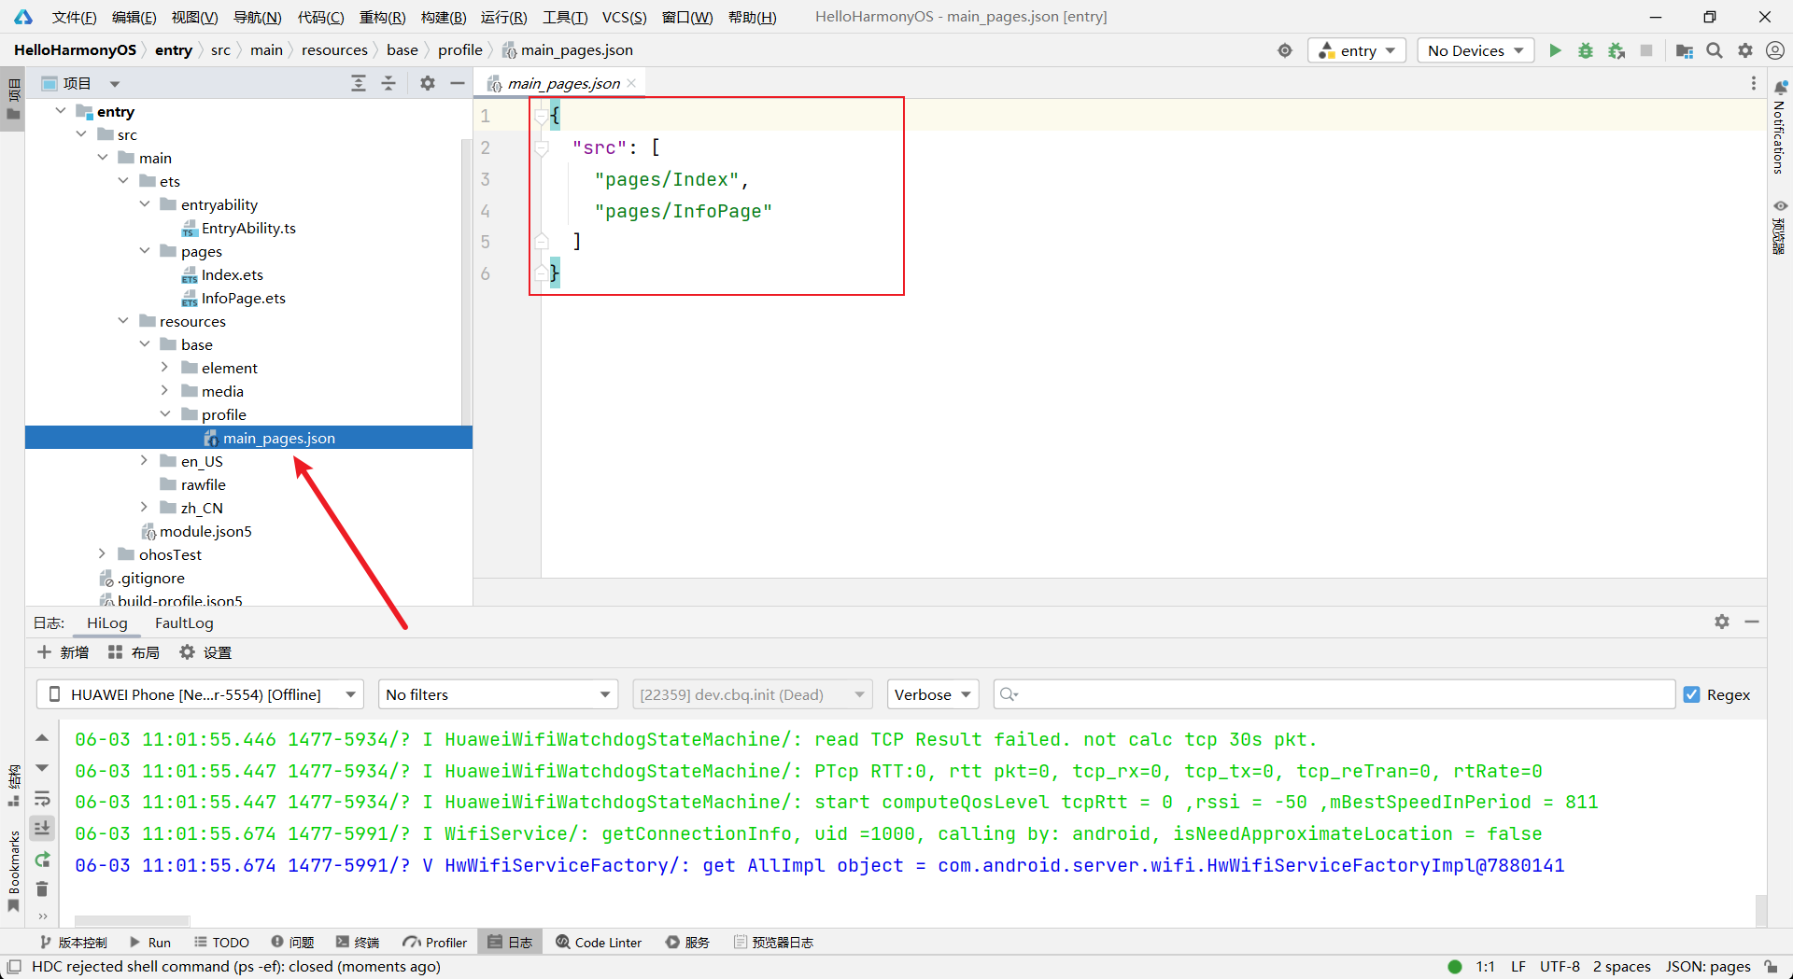Click the UTF-8 encoding in status bar
Image resolution: width=1793 pixels, height=979 pixels.
(1560, 966)
